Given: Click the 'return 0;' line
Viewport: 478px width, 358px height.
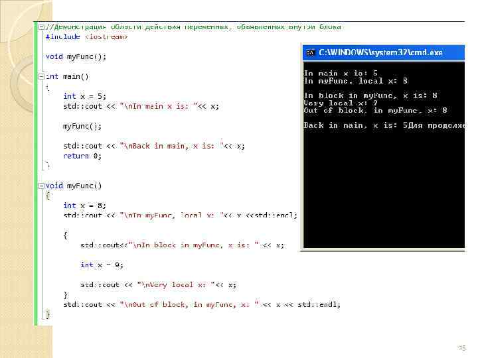Looking at the screenshot, I should tap(82, 156).
